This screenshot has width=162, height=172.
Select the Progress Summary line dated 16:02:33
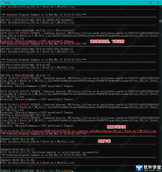pos(44,134)
